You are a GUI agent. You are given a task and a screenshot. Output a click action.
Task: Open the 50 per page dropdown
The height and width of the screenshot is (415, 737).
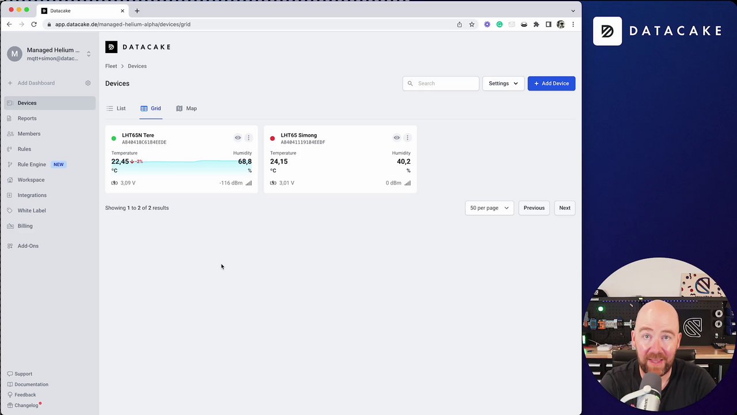coord(489,208)
